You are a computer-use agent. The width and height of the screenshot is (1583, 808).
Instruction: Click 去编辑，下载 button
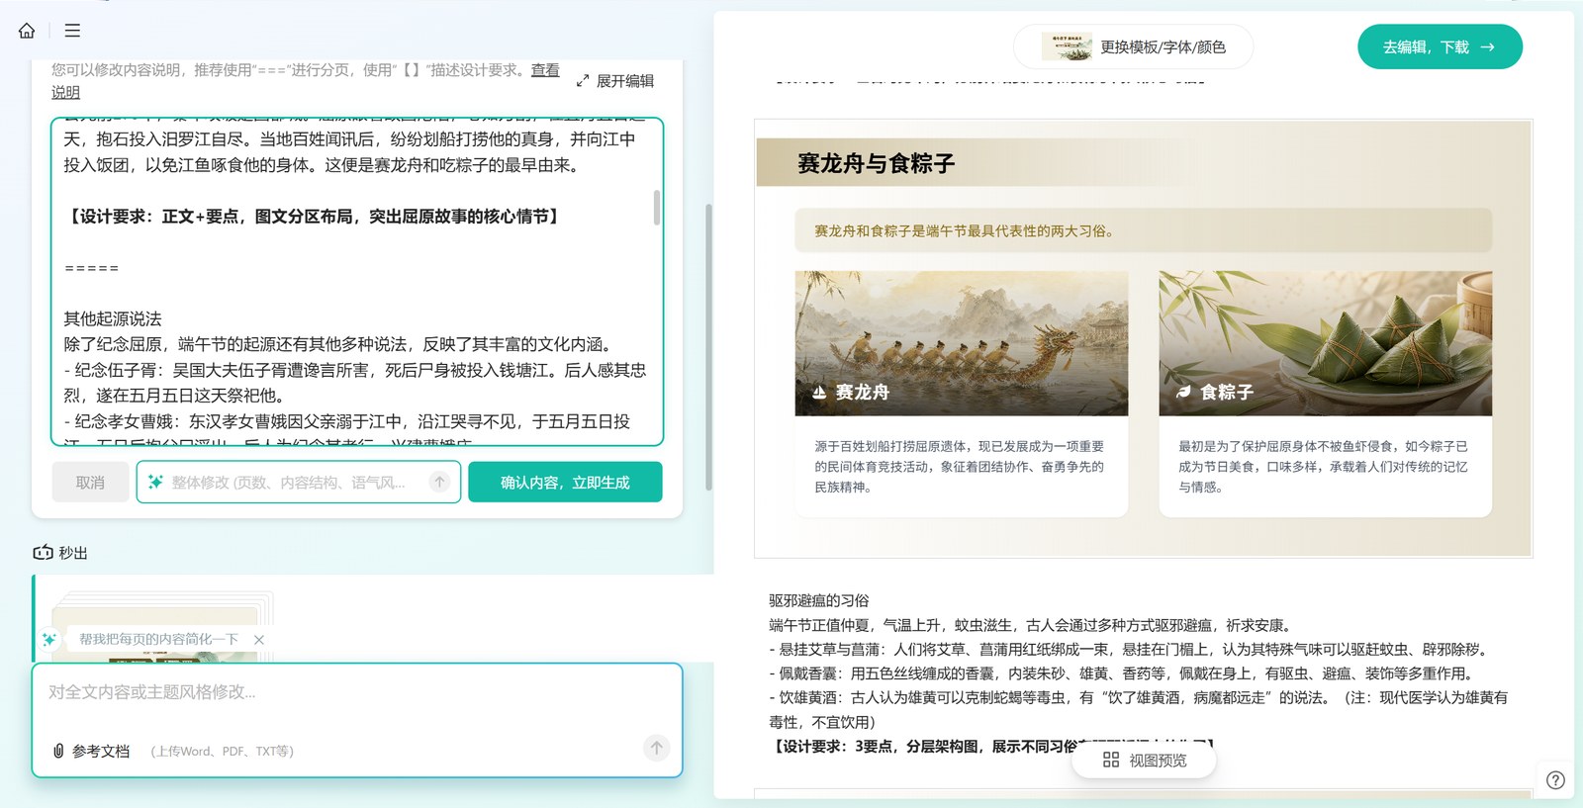(x=1440, y=46)
